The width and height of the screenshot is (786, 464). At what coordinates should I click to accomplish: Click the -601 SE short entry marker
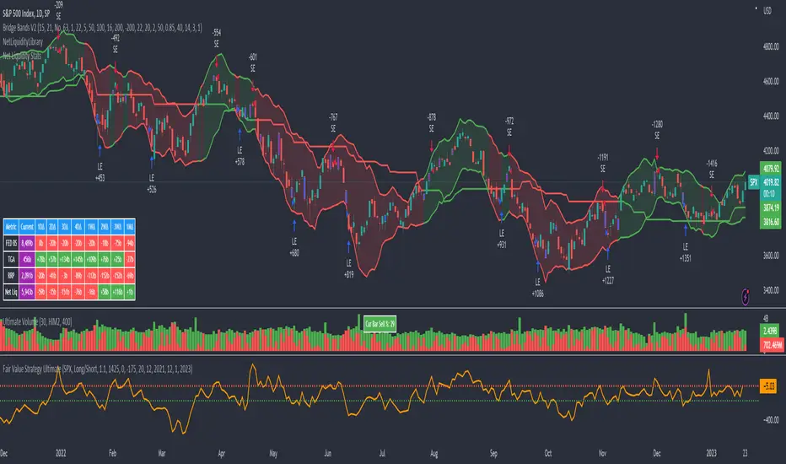point(253,62)
